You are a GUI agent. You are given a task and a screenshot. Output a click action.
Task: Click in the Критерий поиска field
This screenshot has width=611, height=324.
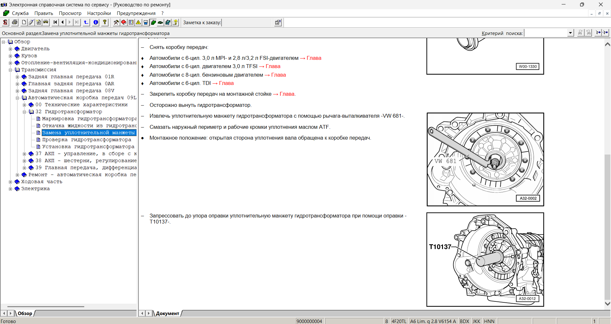(546, 33)
